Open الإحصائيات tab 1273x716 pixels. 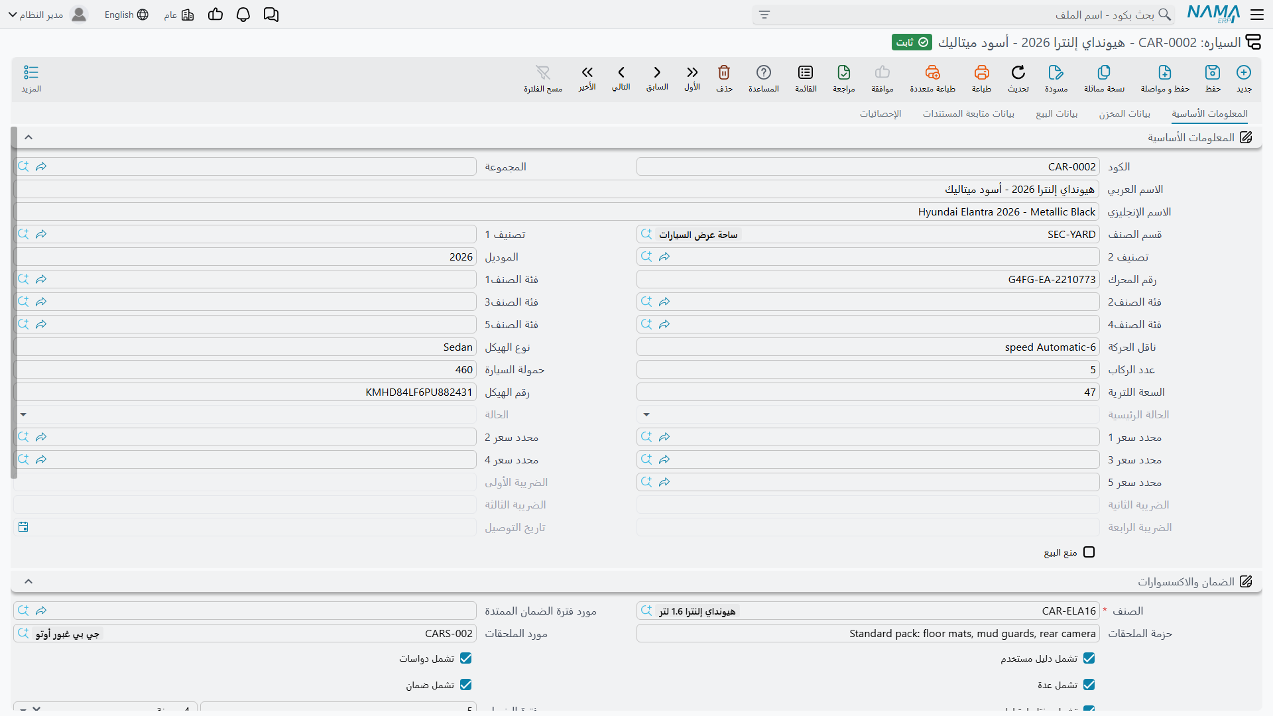click(x=880, y=114)
